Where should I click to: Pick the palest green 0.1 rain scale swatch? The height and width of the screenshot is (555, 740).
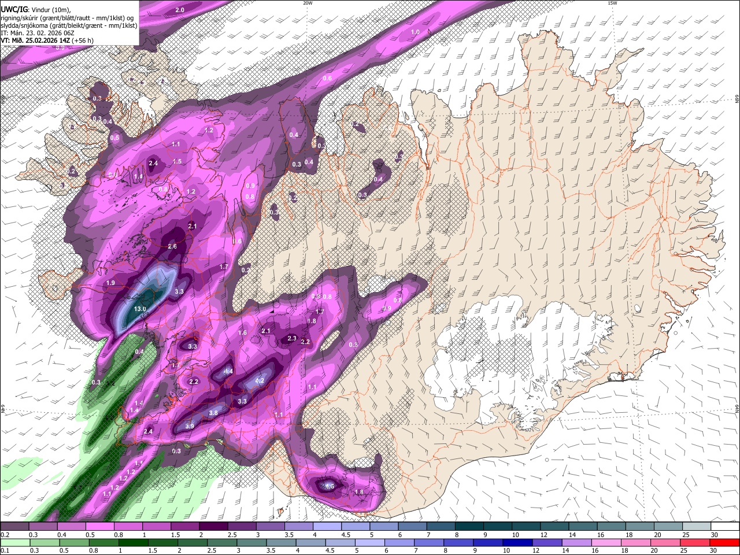click(14, 543)
